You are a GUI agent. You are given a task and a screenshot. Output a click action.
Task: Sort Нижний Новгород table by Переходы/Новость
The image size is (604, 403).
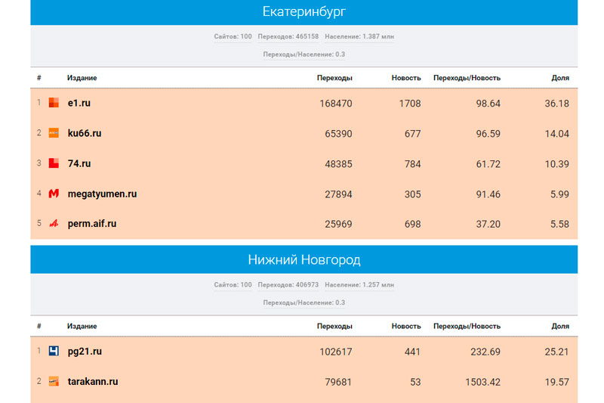click(x=467, y=327)
